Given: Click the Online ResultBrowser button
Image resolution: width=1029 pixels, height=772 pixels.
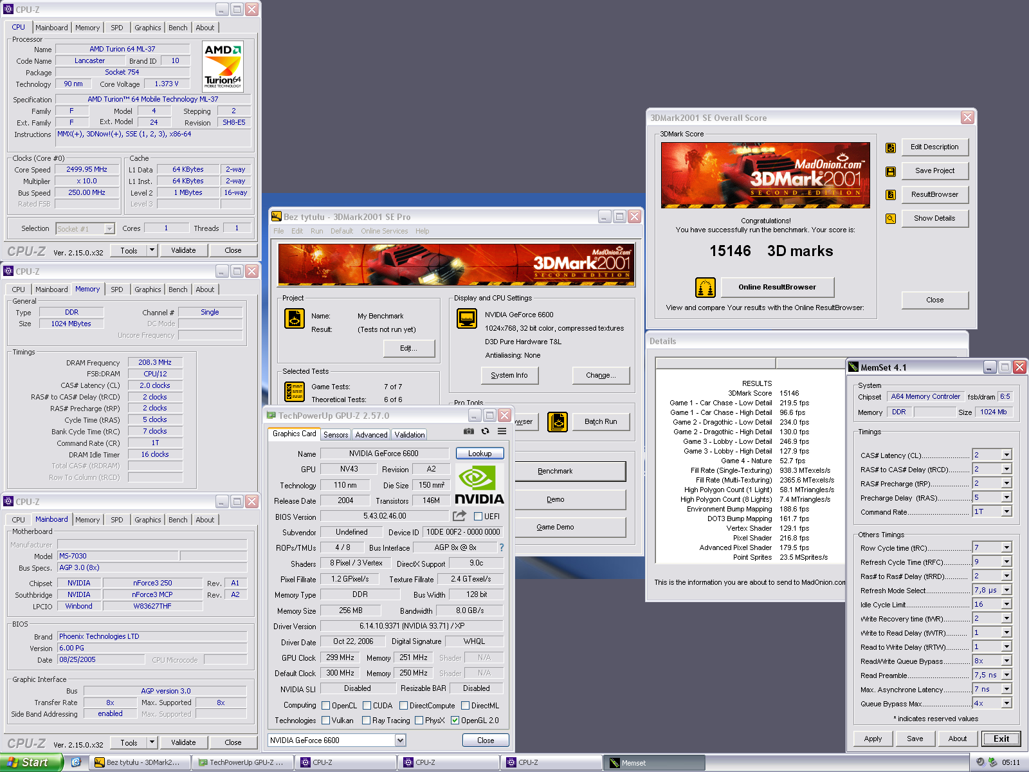Looking at the screenshot, I should tap(777, 287).
